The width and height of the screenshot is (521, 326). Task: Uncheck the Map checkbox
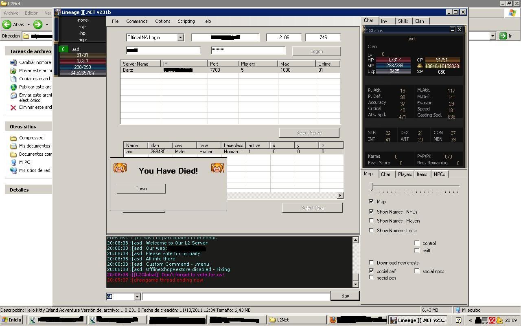(371, 201)
